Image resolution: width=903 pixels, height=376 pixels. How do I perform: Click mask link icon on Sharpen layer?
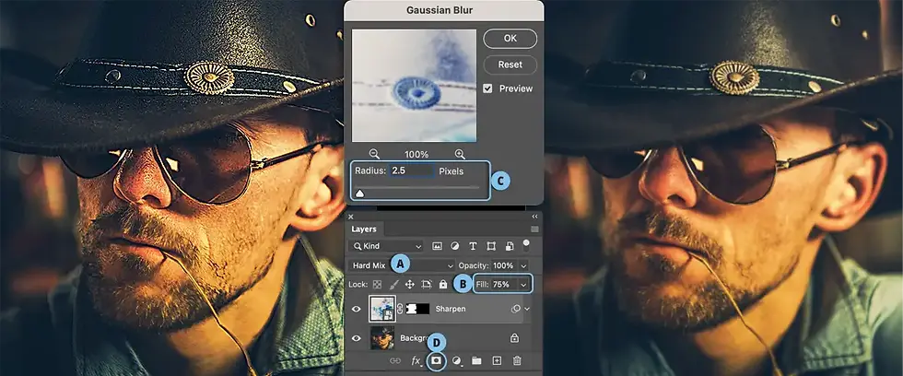[x=400, y=309]
